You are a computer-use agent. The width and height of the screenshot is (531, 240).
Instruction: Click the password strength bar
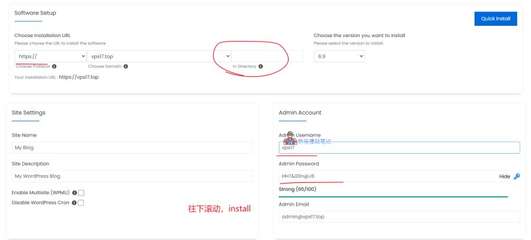coord(393,196)
